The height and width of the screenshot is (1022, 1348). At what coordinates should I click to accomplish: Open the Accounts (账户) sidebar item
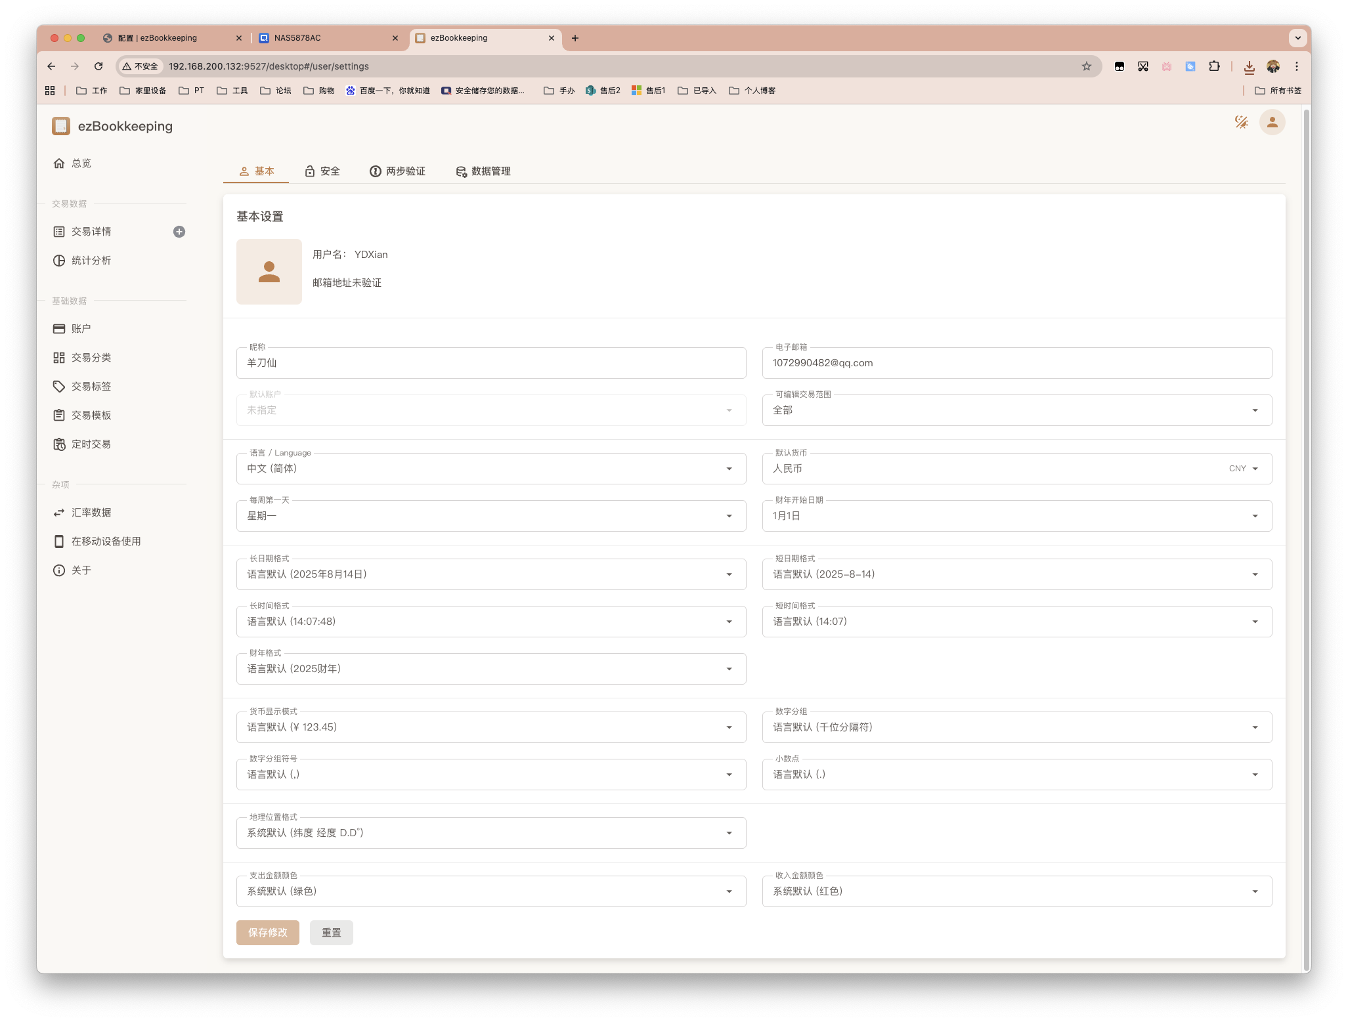pyautogui.click(x=81, y=329)
